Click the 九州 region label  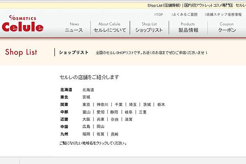(x=64, y=134)
